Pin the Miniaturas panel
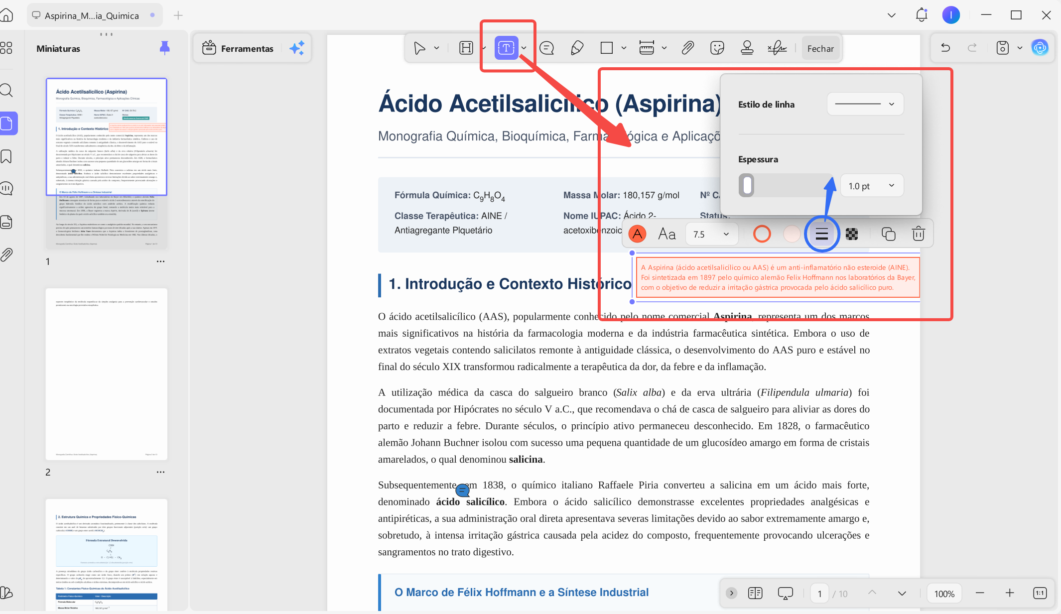This screenshot has height=614, width=1061. tap(164, 48)
